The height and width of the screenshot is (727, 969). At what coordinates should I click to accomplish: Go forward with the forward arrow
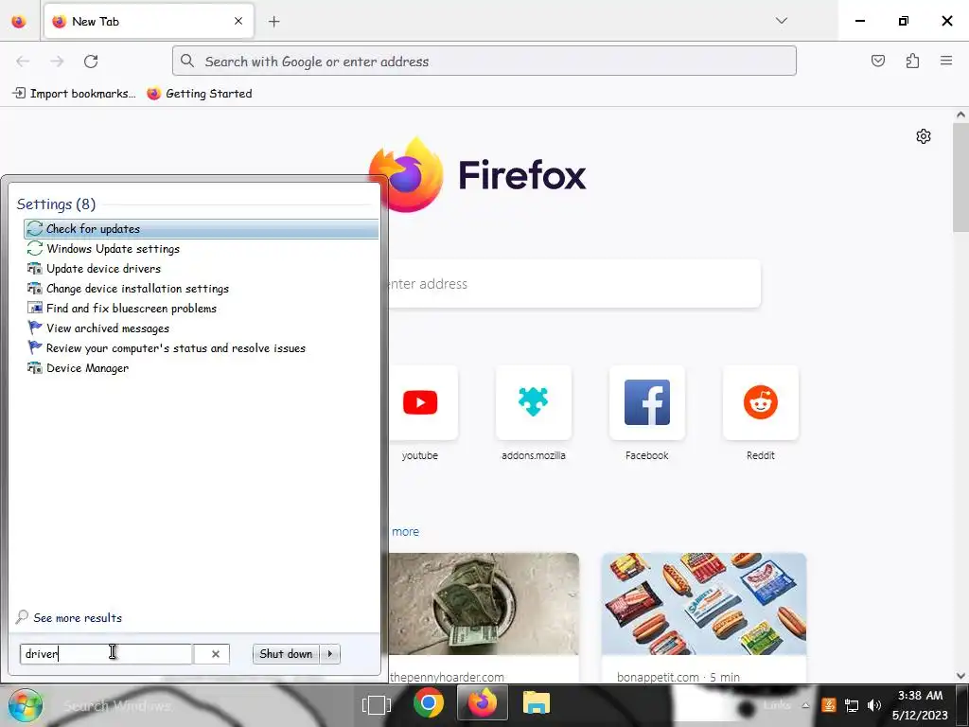(57, 62)
